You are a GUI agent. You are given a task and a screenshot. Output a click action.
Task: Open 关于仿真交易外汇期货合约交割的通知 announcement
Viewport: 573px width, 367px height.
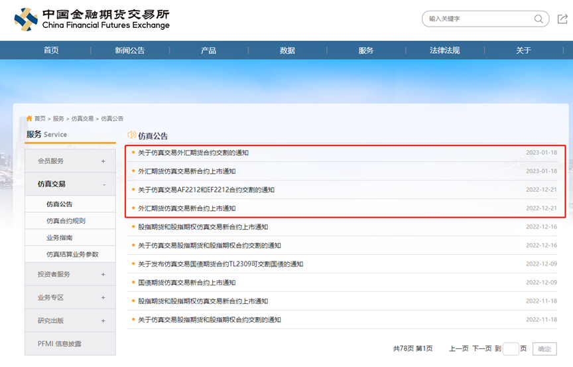tap(193, 153)
